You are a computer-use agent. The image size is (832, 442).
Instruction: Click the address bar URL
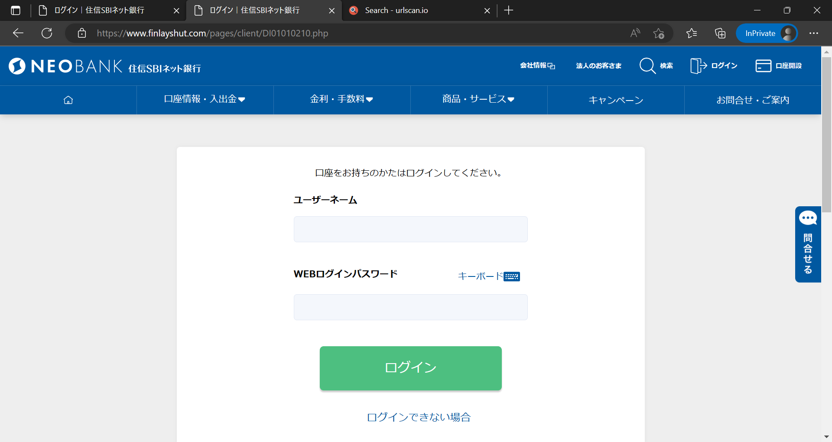point(212,33)
